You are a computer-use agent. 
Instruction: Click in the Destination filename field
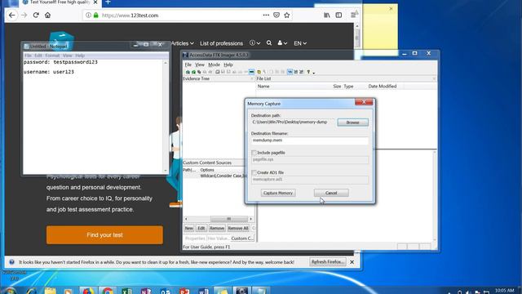[310, 140]
